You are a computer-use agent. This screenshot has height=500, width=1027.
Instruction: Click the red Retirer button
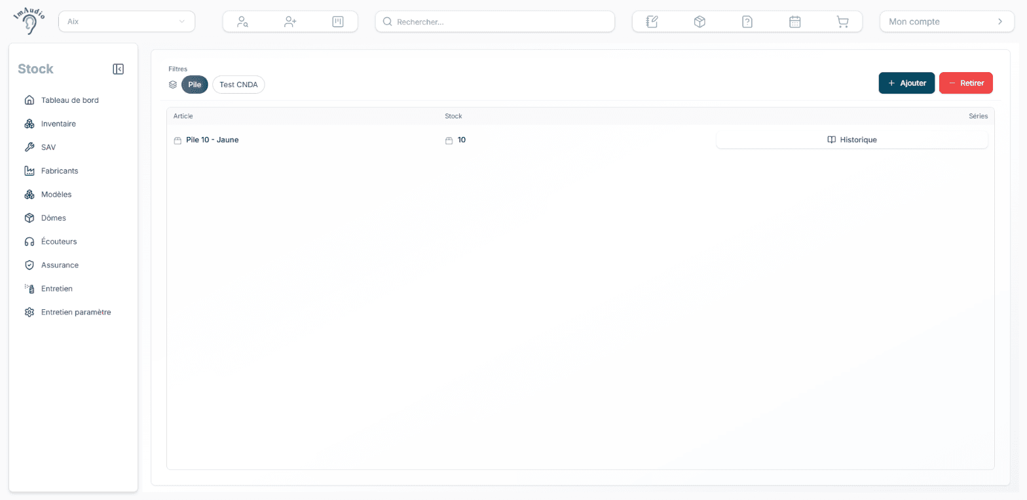pyautogui.click(x=966, y=83)
